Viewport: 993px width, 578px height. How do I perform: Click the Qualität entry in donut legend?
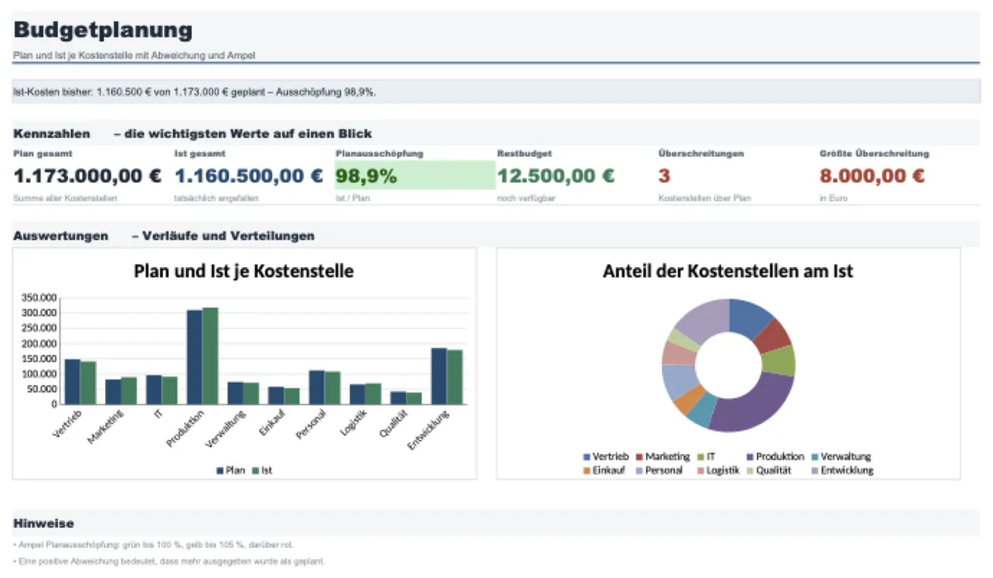769,471
